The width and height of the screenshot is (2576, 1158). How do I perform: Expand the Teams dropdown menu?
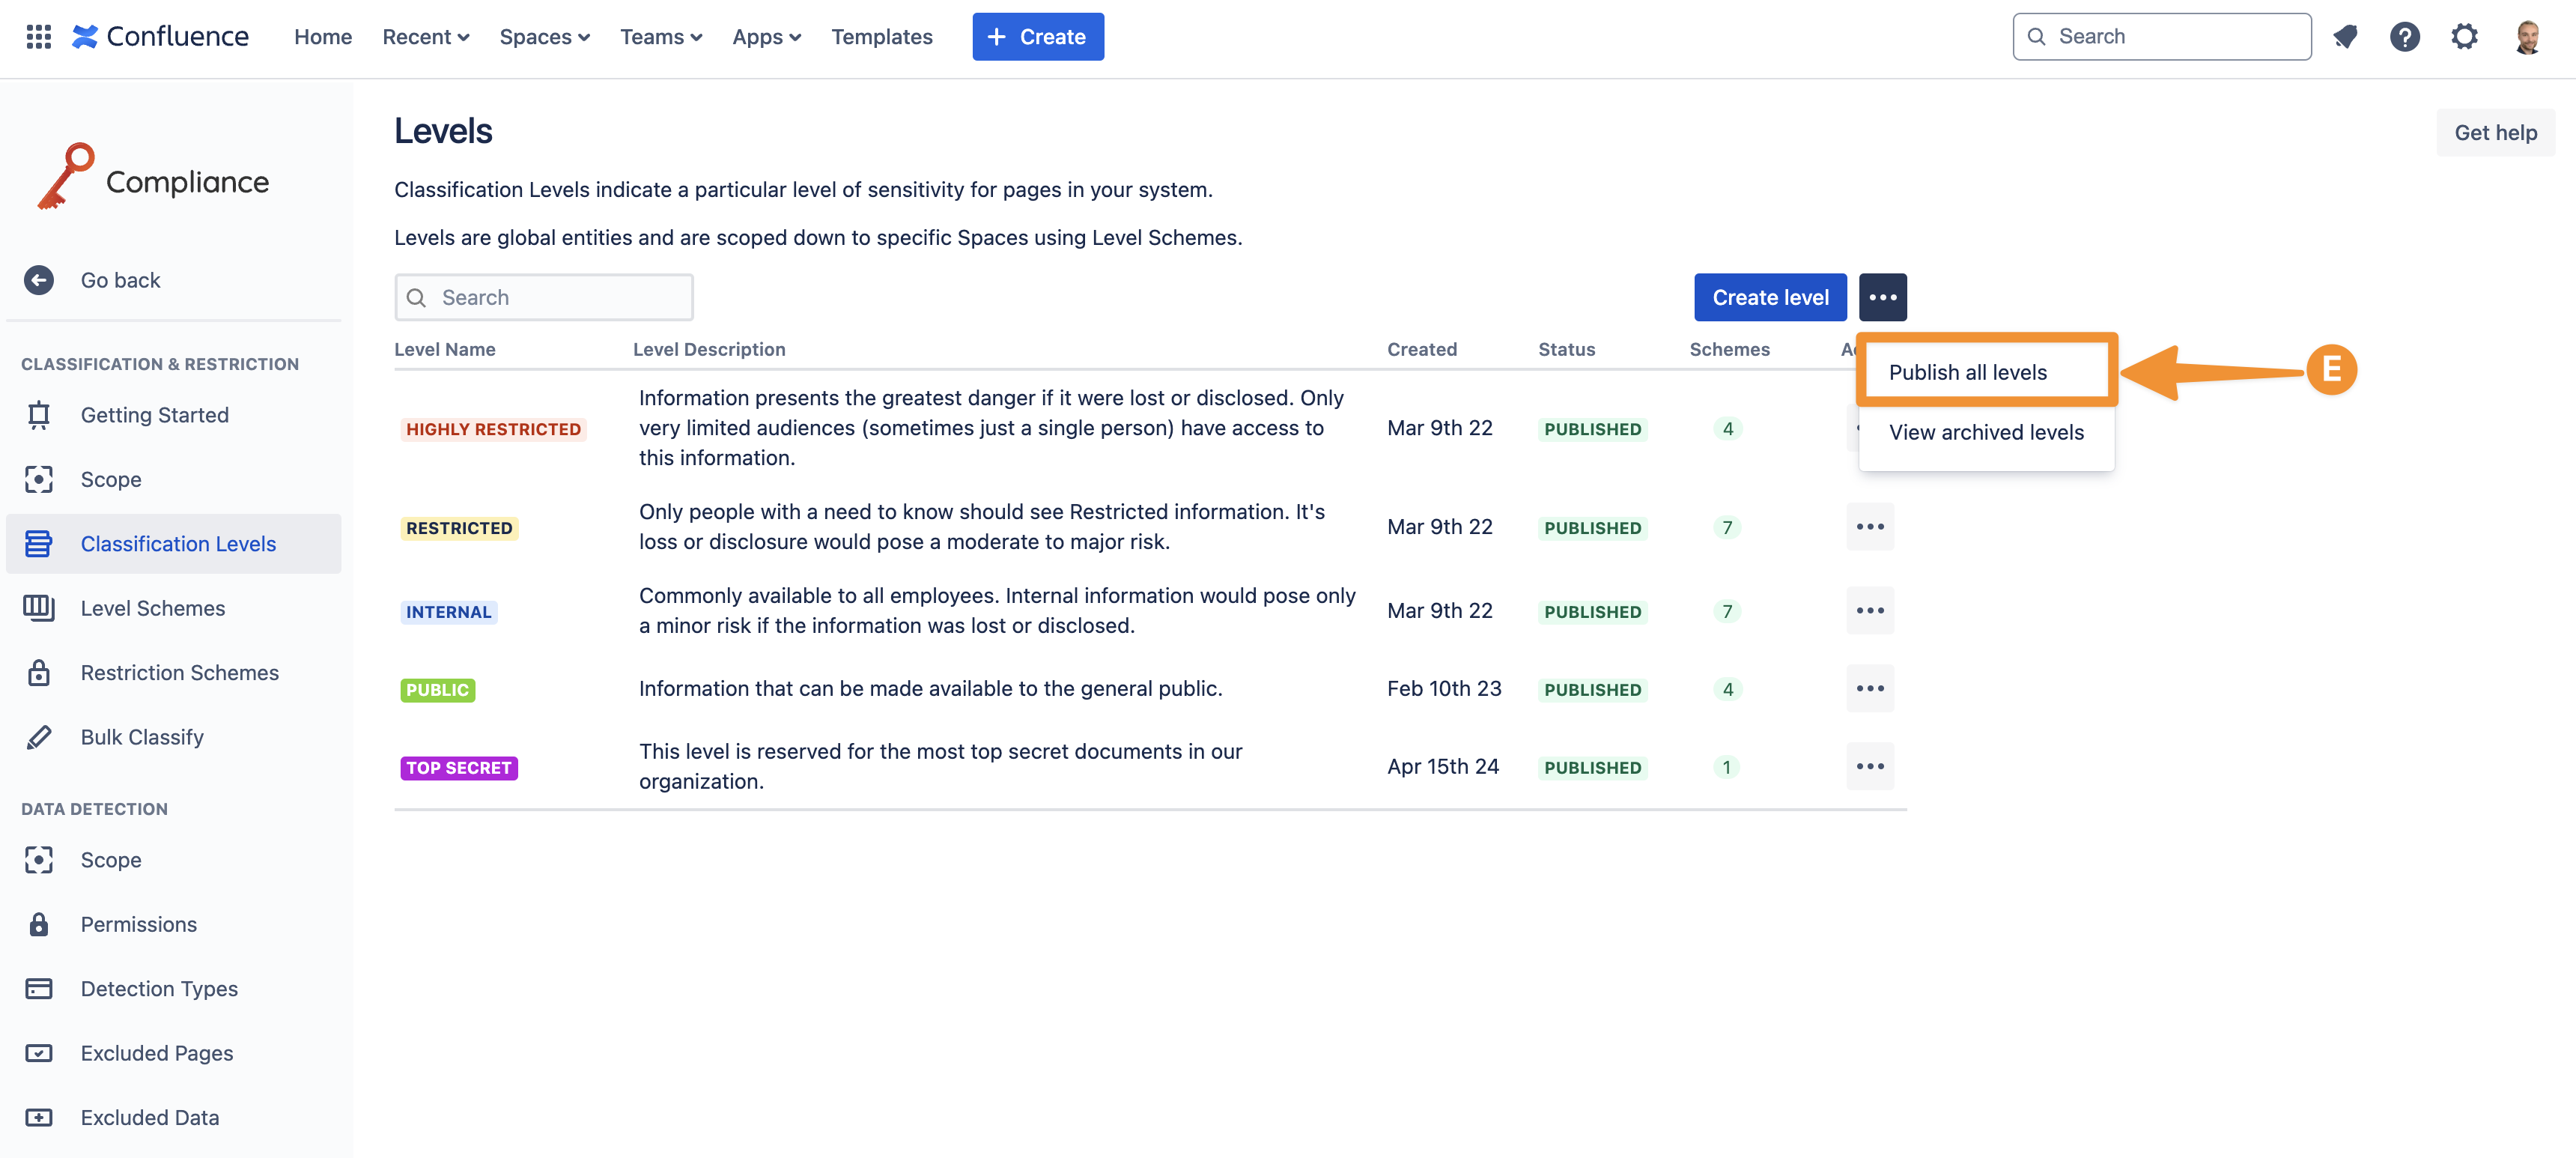(660, 37)
